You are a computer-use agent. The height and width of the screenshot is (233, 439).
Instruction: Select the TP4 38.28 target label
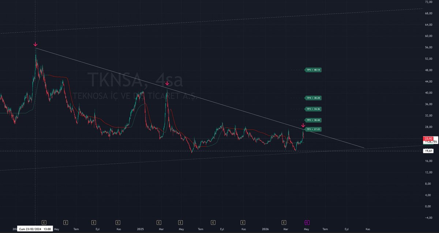point(313,98)
